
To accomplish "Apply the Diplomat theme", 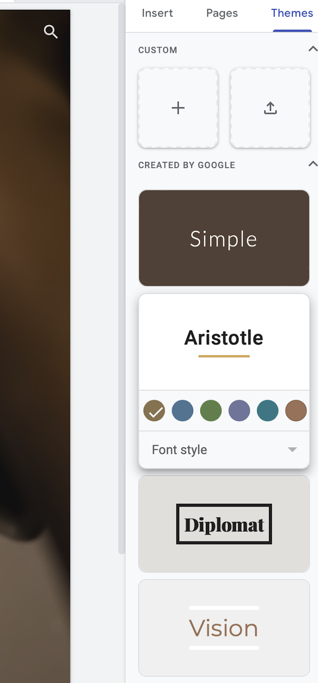I will (224, 523).
